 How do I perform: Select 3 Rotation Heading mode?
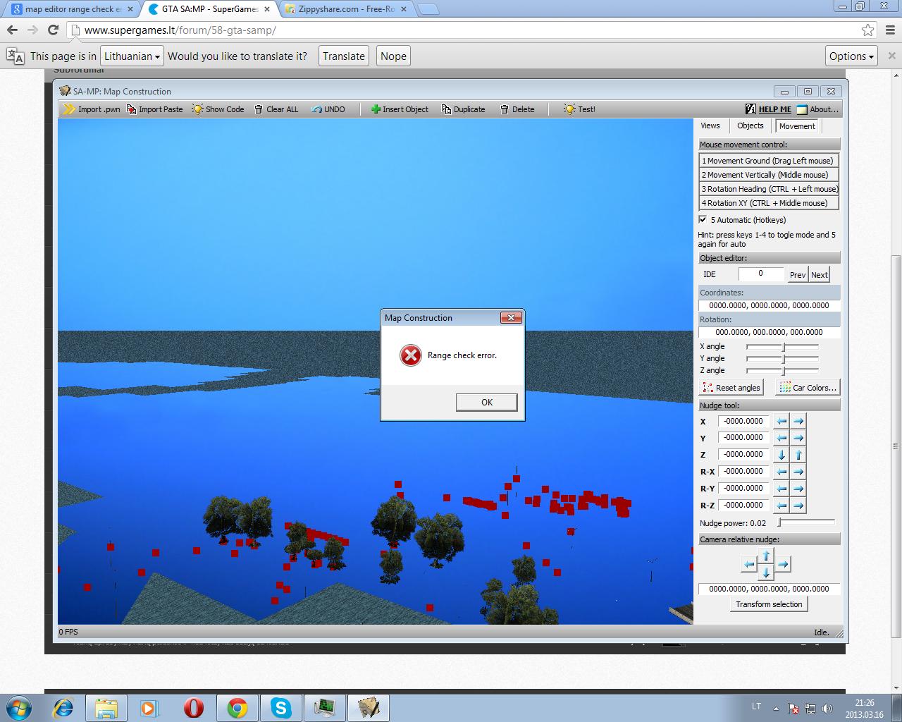(769, 189)
